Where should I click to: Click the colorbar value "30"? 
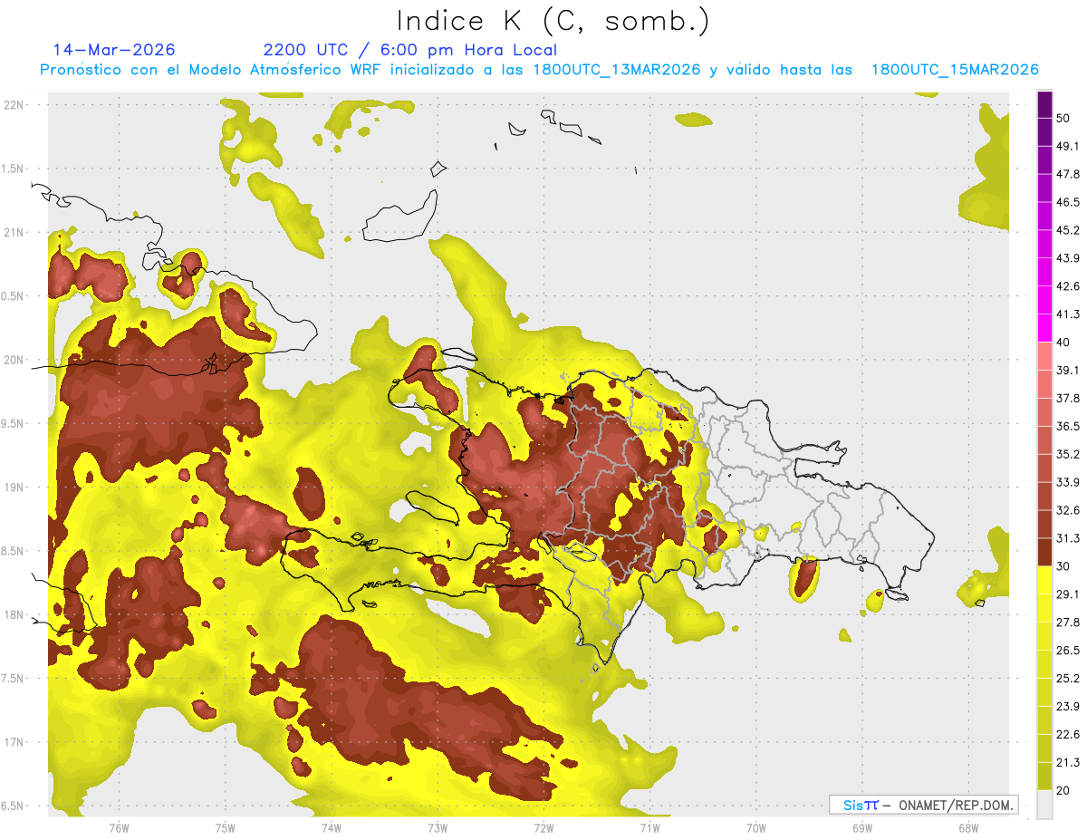coord(1063,566)
